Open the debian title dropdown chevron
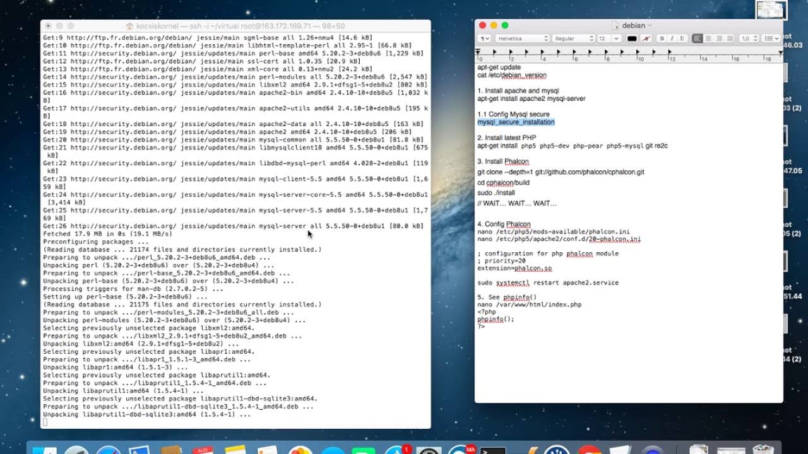The height and width of the screenshot is (454, 808). [x=650, y=26]
